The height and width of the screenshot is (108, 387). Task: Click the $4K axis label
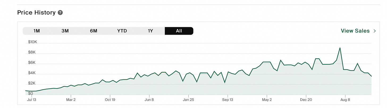[x=32, y=73]
